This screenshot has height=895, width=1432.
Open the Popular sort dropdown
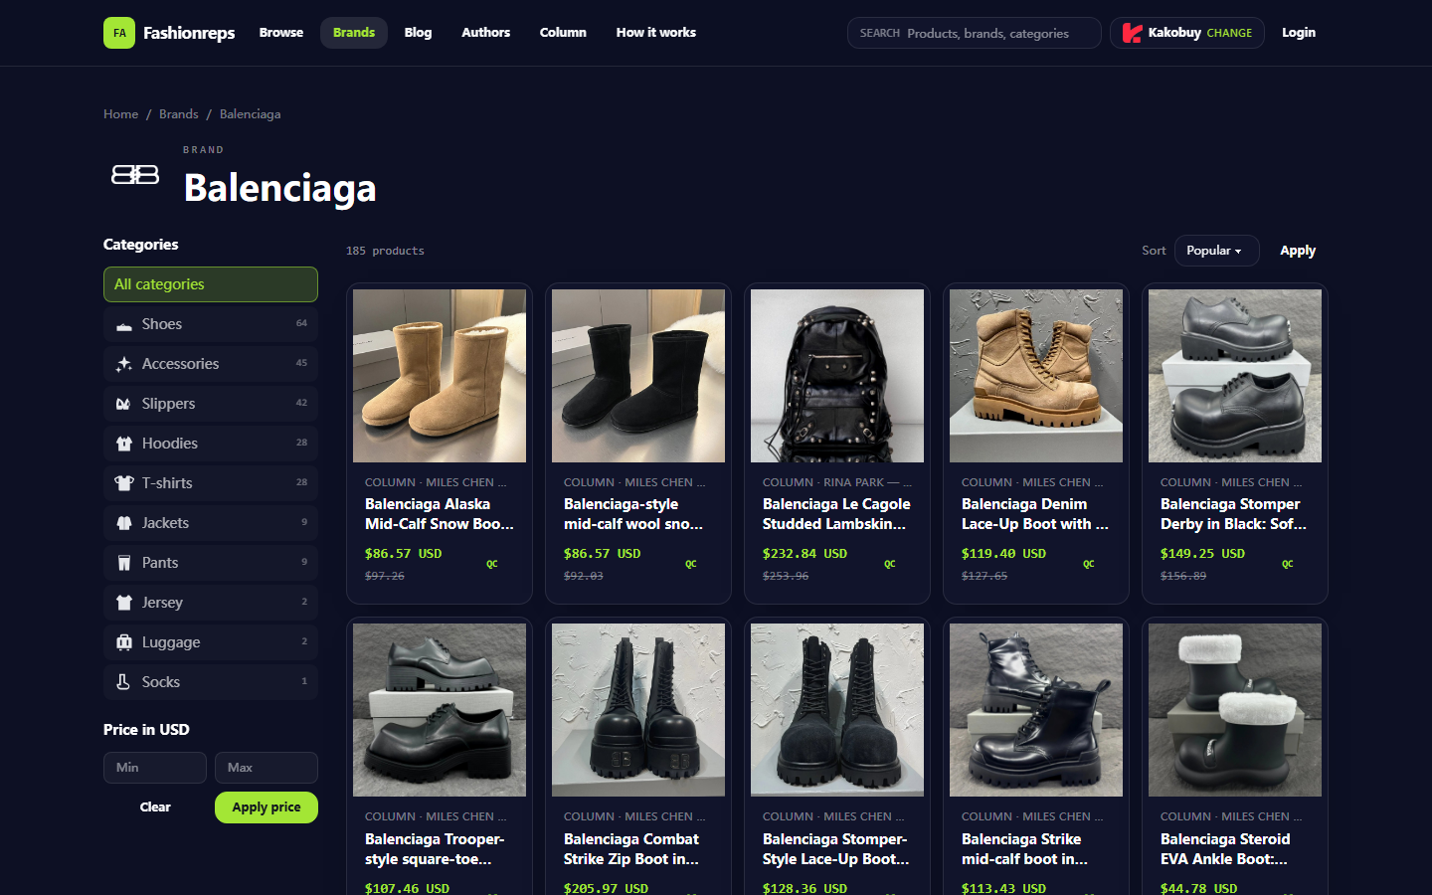(1216, 251)
